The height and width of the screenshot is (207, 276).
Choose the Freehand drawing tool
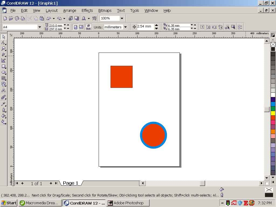tap(4, 54)
